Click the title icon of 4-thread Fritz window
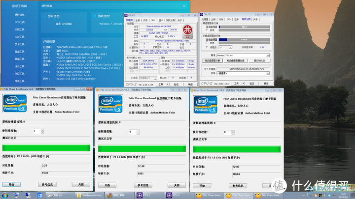Image resolution: width=355 pixels, height=199 pixels. [x=97, y=90]
